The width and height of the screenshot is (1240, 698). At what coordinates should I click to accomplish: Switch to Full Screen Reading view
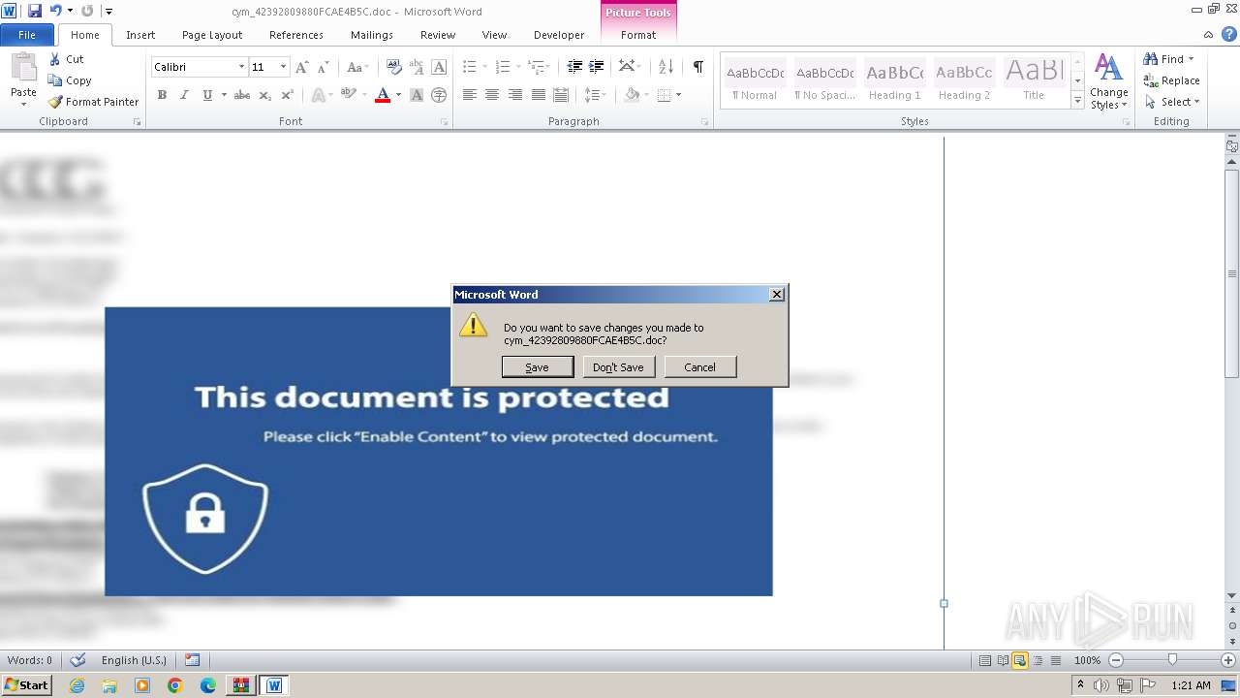[x=1003, y=660]
